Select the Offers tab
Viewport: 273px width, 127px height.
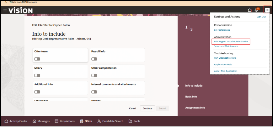(x=86, y=121)
